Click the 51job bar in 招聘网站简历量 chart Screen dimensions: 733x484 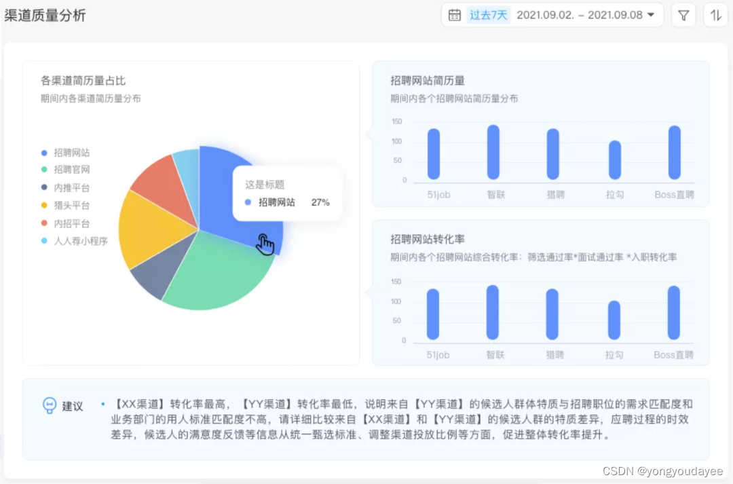click(433, 154)
